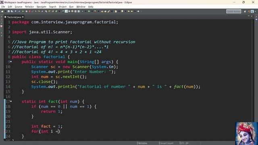Open the File menu
The height and width of the screenshot is (145, 258).
click(3, 7)
